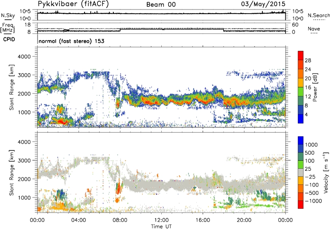Screen dimensions: 330x229
Task: Click the '-1000' label on Velocity colorbar
Action: [313, 201]
